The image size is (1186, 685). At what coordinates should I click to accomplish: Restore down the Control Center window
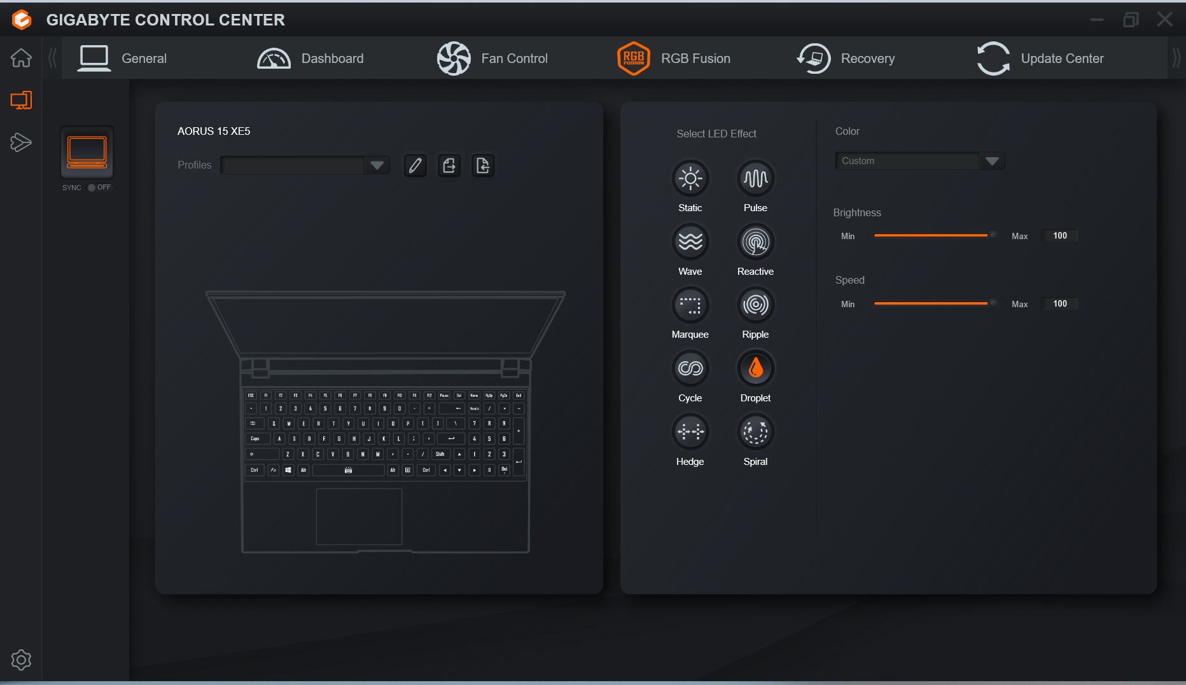tap(1131, 20)
